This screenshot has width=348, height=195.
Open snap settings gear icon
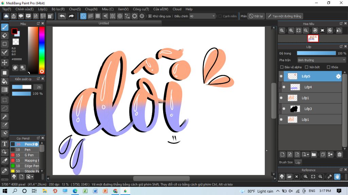(142, 16)
